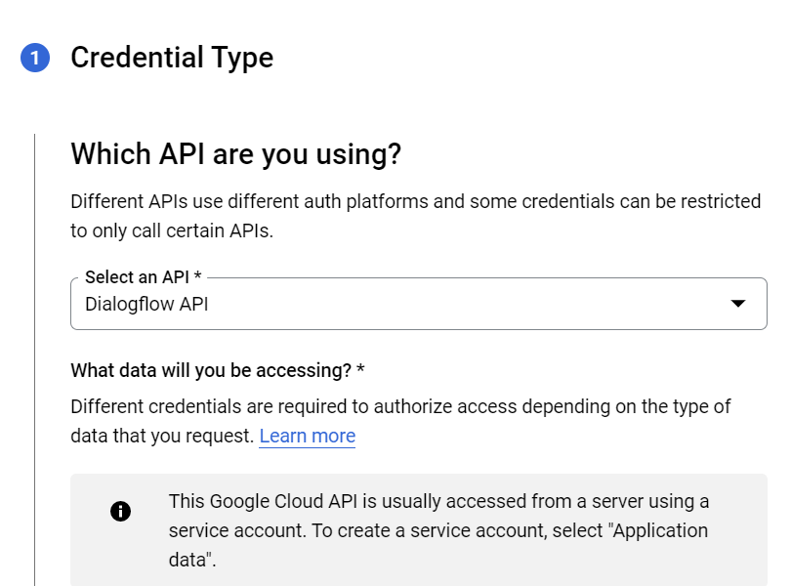This screenshot has width=791, height=586.
Task: Click the Credential Type step indicator
Action: click(x=173, y=58)
